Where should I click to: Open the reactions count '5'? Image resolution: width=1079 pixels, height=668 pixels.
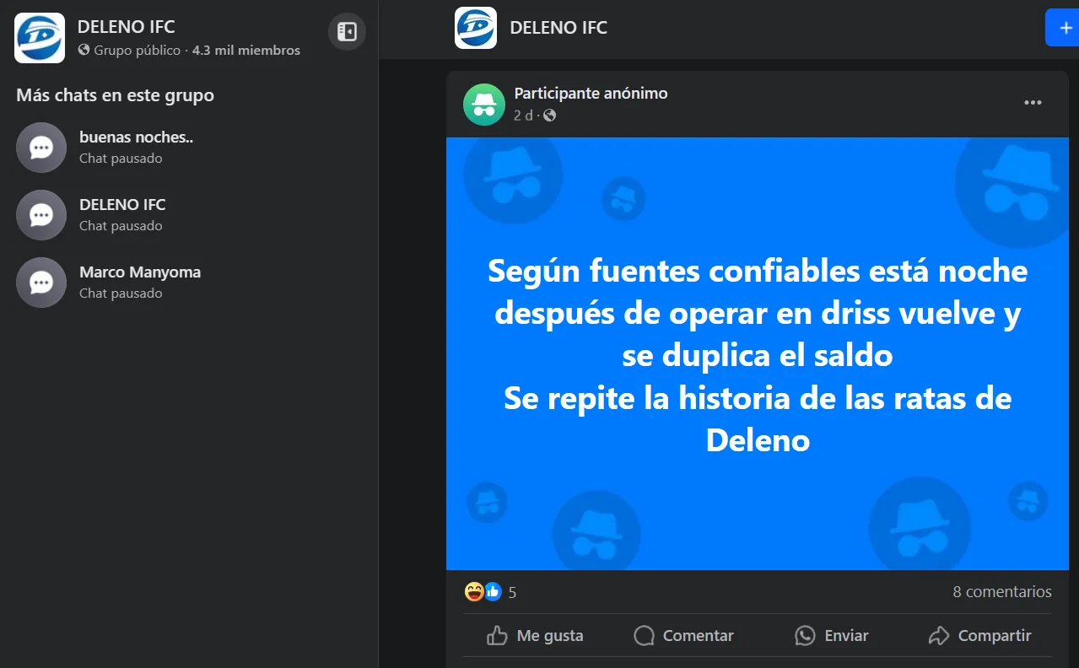click(512, 593)
